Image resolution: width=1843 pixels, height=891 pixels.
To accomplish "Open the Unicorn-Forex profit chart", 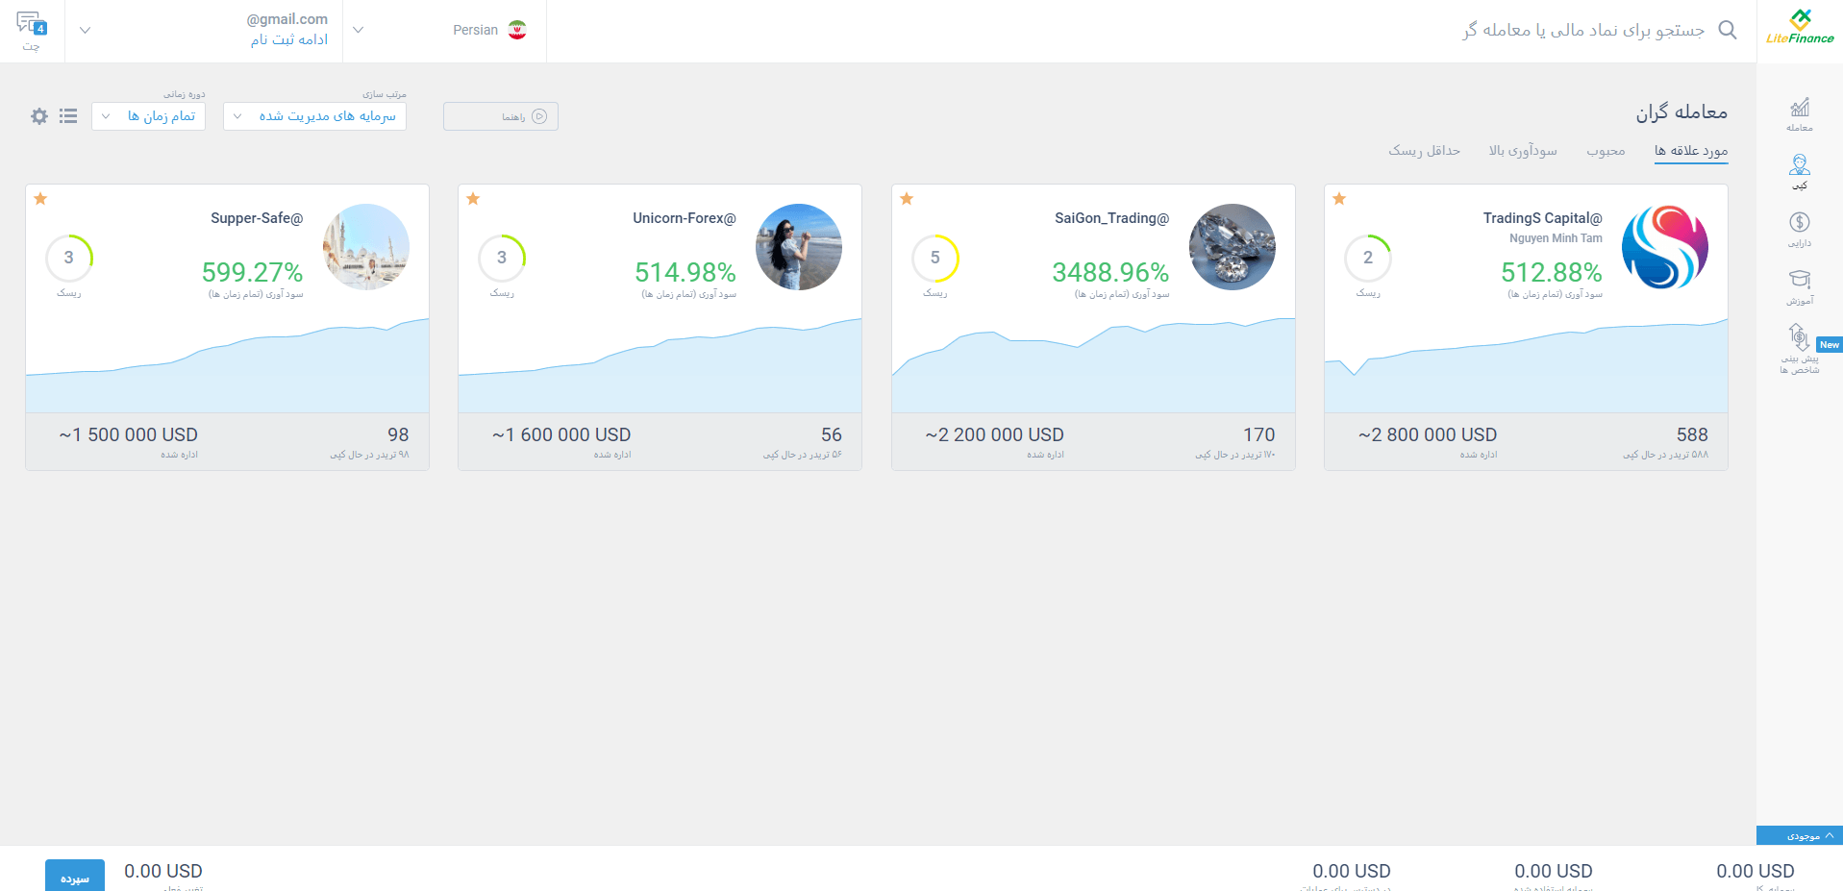I will pos(660,365).
